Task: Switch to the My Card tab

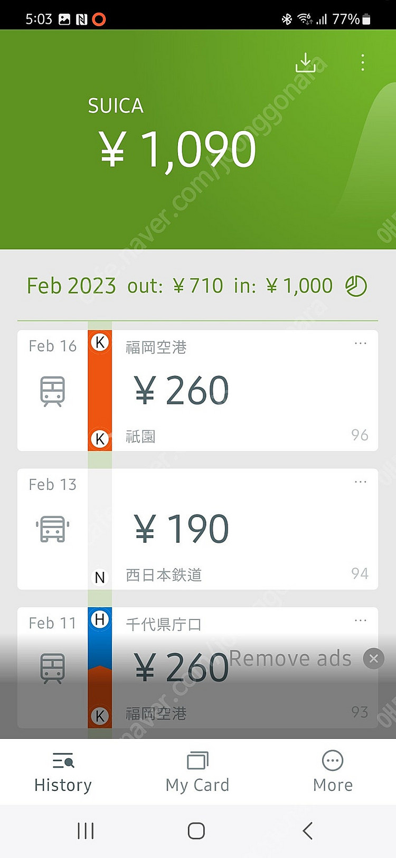Action: (197, 772)
